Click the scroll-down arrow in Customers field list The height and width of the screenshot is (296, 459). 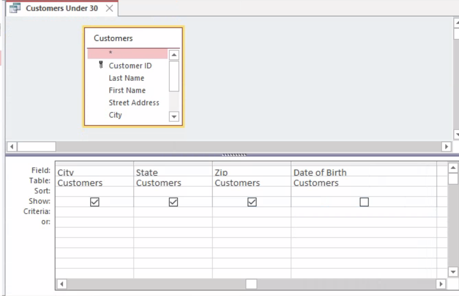click(174, 117)
